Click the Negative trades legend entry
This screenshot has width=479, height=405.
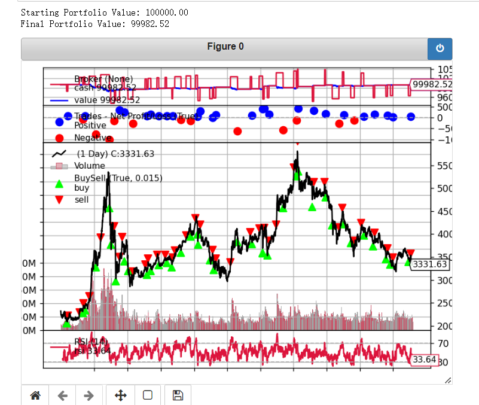pyautogui.click(x=83, y=138)
